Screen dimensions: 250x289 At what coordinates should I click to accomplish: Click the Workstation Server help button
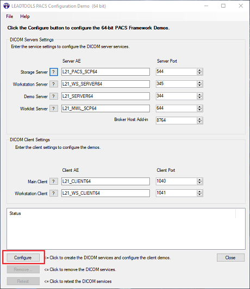pos(54,84)
